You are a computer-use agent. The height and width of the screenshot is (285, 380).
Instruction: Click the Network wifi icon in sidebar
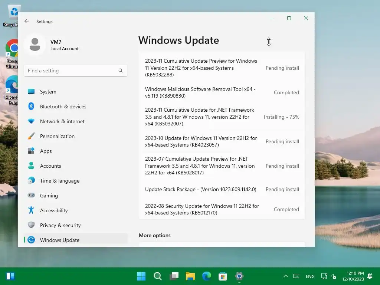click(31, 121)
